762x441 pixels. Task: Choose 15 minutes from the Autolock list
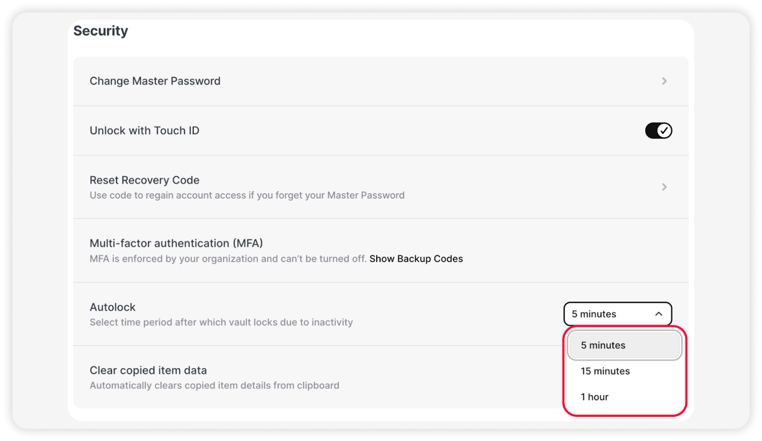pyautogui.click(x=605, y=371)
